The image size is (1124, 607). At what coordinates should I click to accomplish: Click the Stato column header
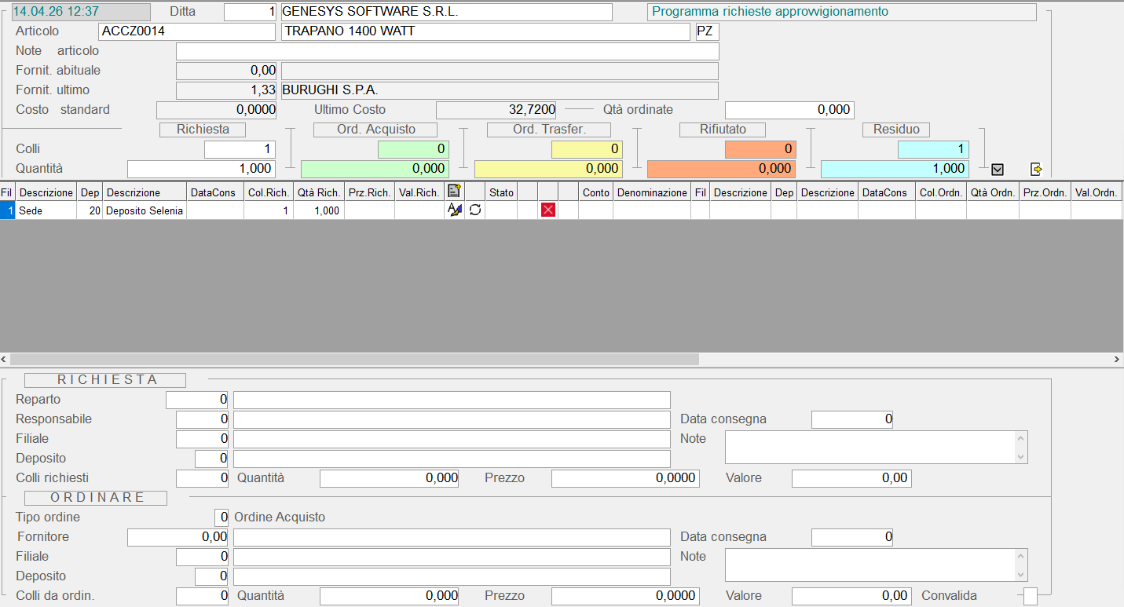pyautogui.click(x=501, y=192)
